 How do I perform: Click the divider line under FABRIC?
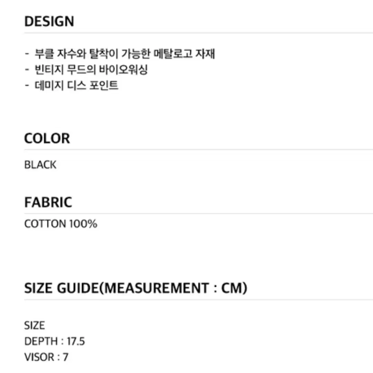point(199,214)
